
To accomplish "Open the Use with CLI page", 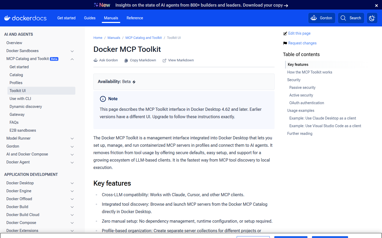I will (20, 99).
